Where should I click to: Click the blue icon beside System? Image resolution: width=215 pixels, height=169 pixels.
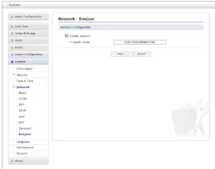coord(12,62)
